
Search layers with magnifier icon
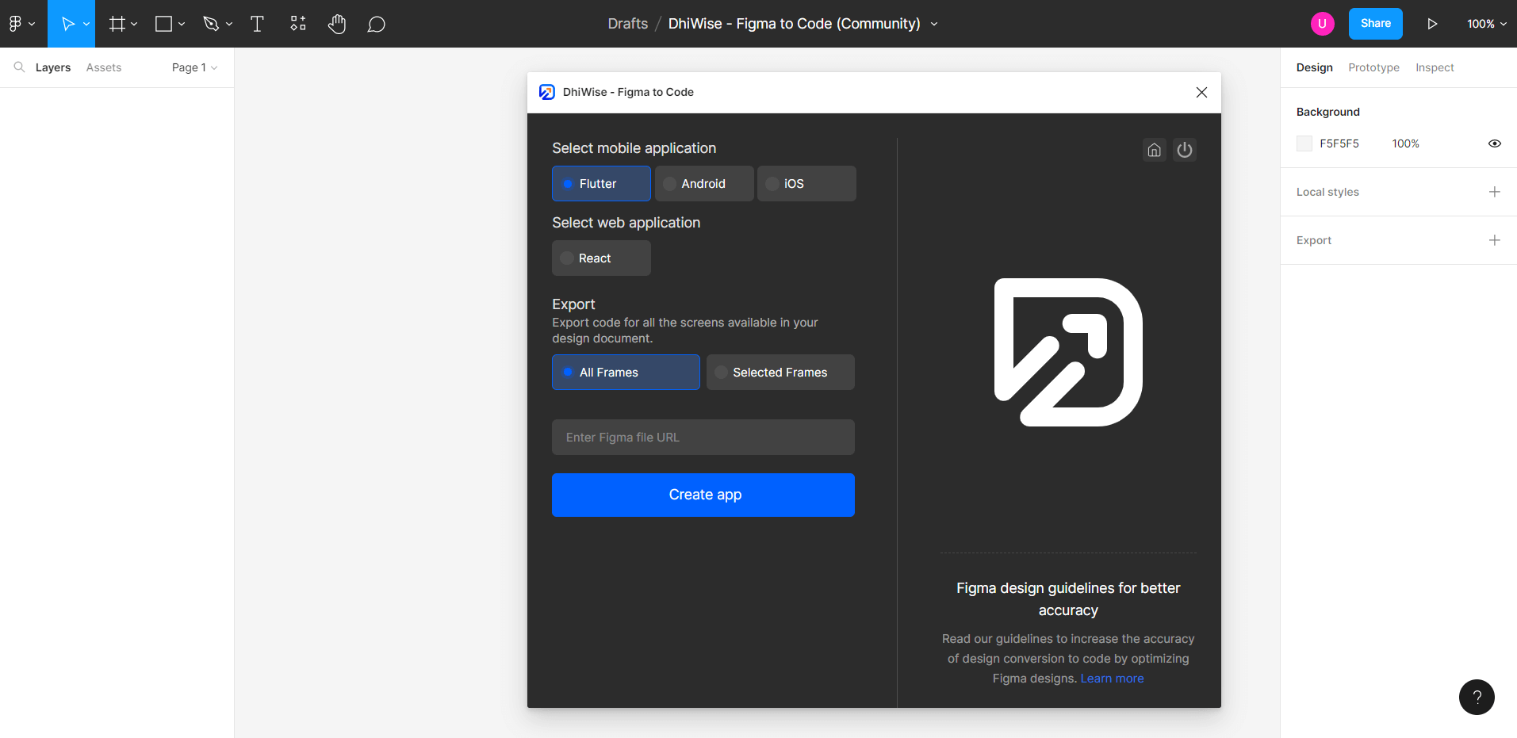(19, 67)
